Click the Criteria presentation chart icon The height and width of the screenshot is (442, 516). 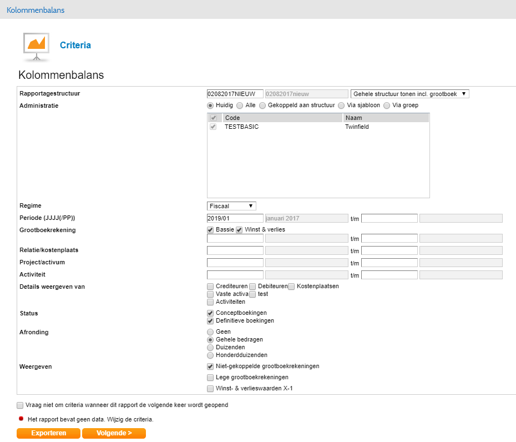tap(37, 47)
